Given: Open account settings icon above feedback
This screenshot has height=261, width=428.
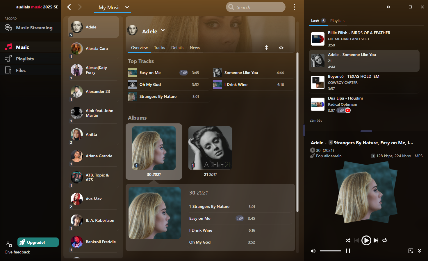Looking at the screenshot, I should coord(9,244).
